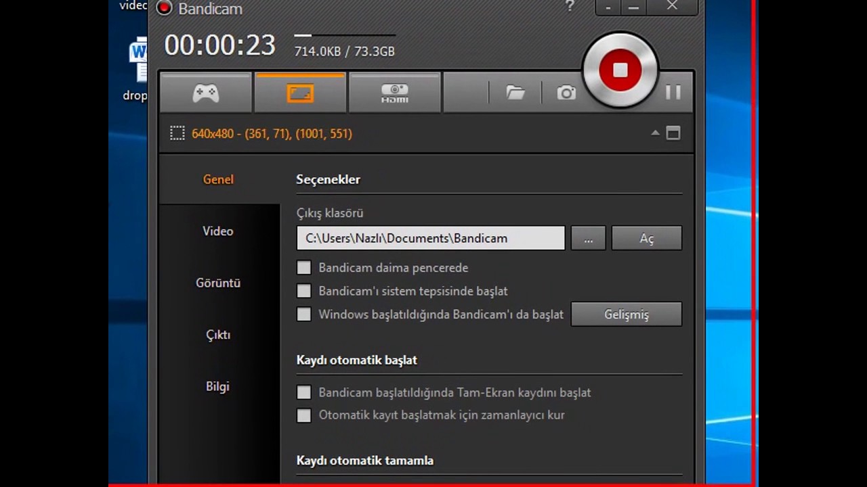
Task: Enable Tam-Ekran kaydını başlat checkbox
Action: tap(304, 392)
